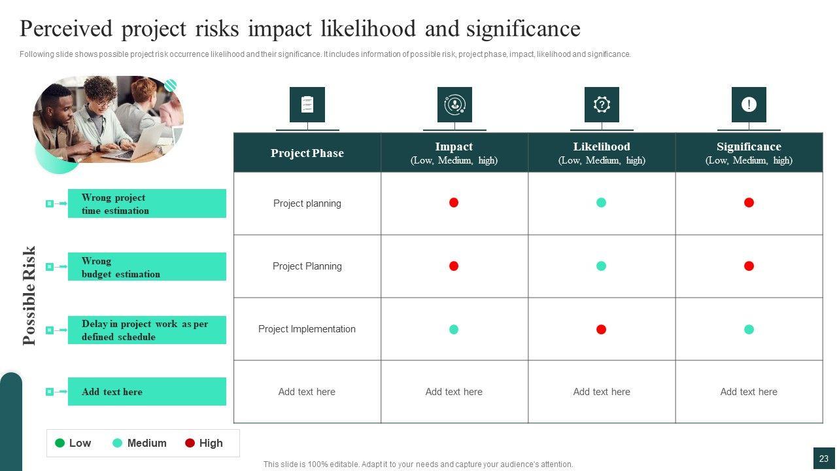Select the green Low legend dot
The width and height of the screenshot is (837, 471).
[x=60, y=443]
